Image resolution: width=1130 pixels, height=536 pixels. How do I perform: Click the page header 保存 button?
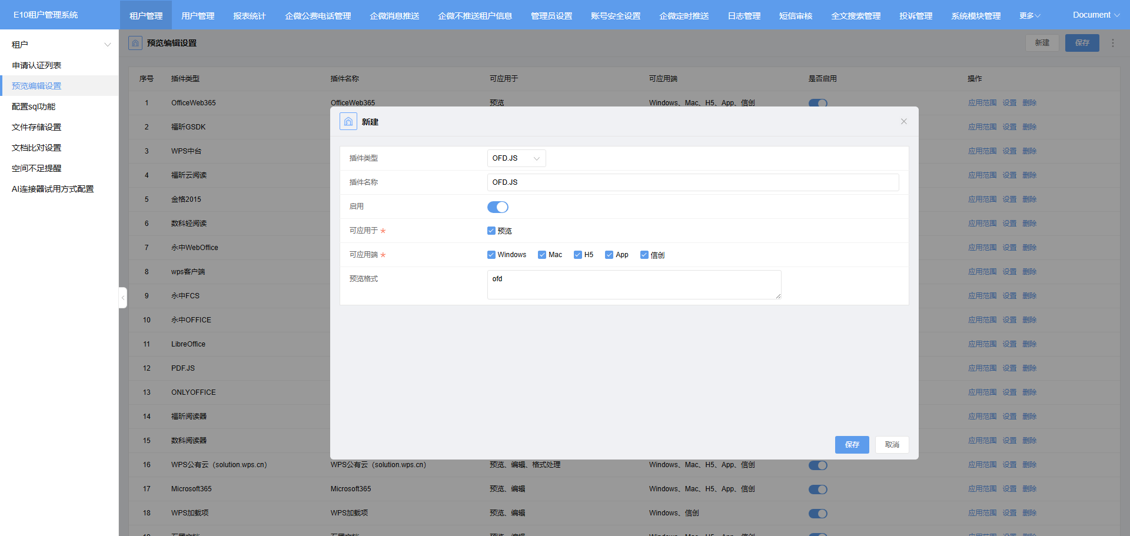coord(1082,43)
